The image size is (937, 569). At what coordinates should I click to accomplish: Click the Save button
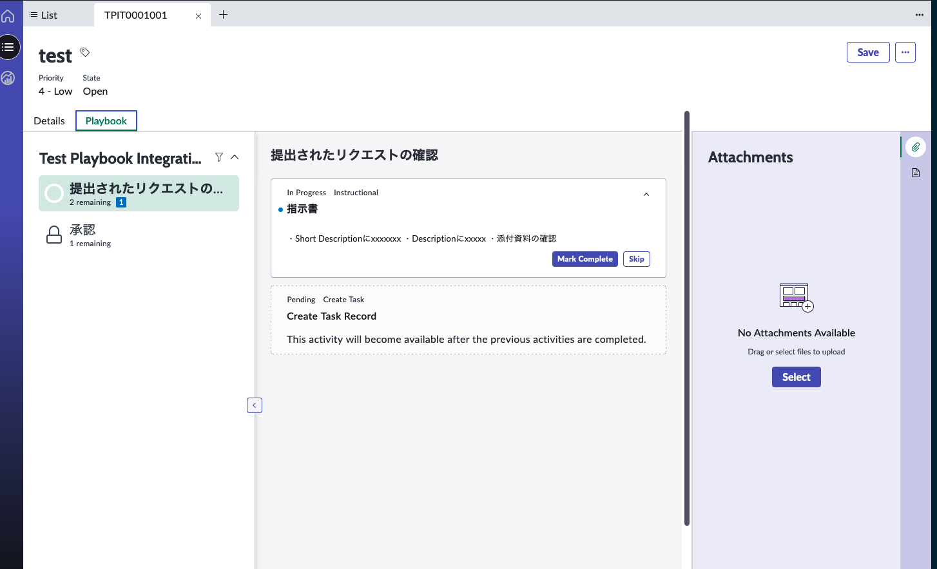tap(867, 52)
